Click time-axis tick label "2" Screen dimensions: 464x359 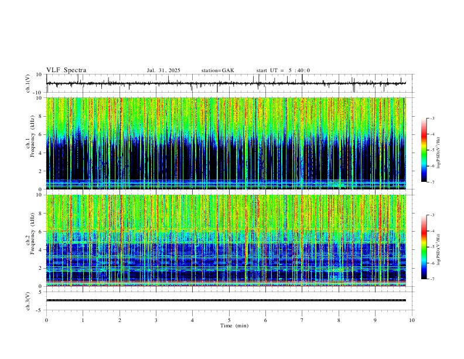tap(120, 320)
